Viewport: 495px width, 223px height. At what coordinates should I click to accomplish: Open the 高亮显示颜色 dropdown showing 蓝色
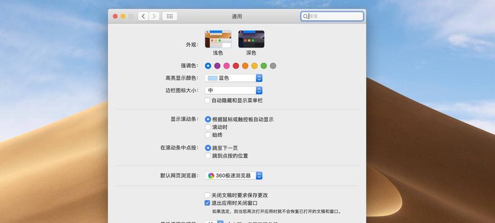click(234, 78)
